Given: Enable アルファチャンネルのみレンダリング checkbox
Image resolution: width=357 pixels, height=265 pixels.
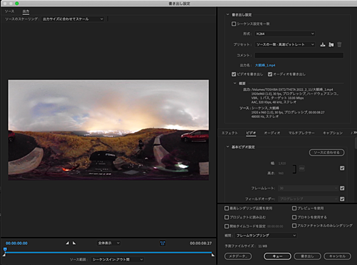Looking at the screenshot, I should [x=294, y=225].
